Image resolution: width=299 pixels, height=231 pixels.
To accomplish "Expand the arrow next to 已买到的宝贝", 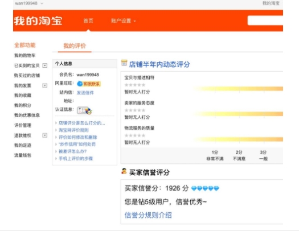I will coord(44,65).
